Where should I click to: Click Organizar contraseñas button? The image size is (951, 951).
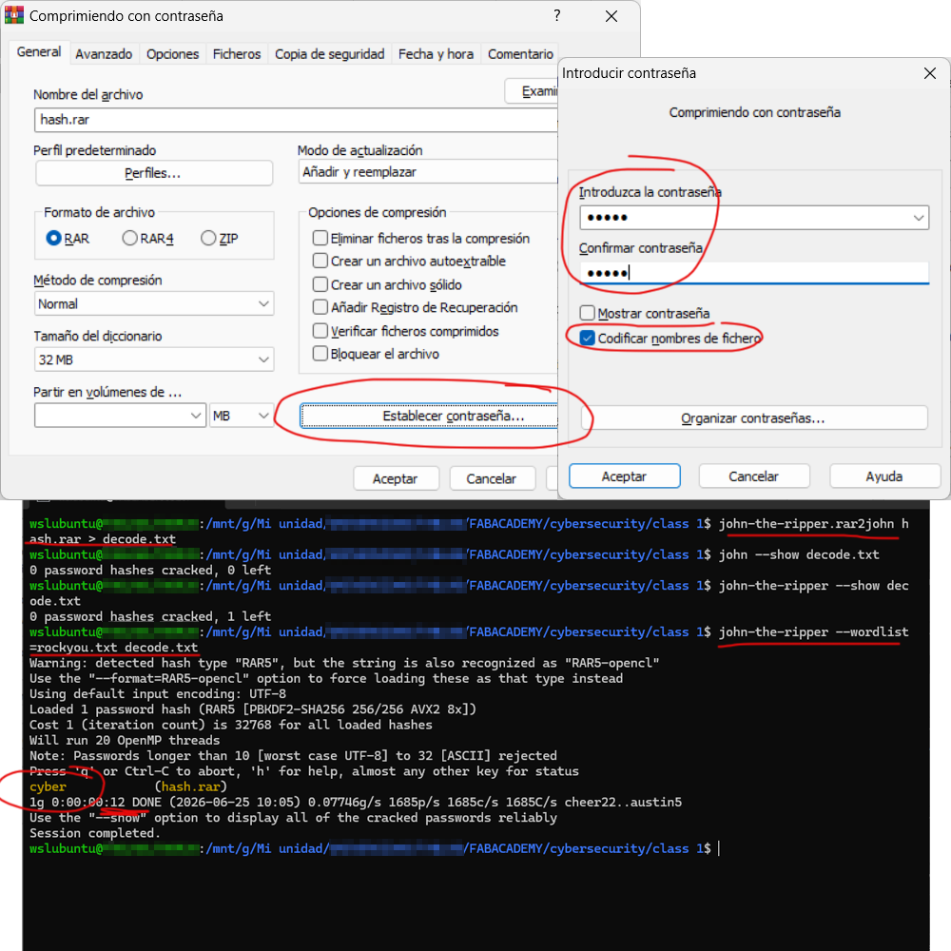[x=754, y=417]
